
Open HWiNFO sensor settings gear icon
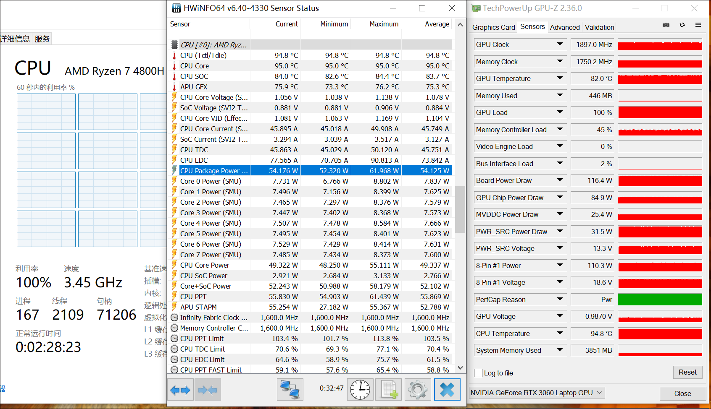[417, 390]
